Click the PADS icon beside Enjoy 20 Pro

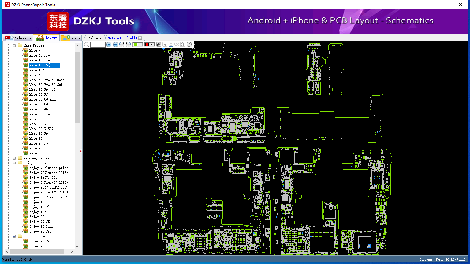tap(26, 231)
